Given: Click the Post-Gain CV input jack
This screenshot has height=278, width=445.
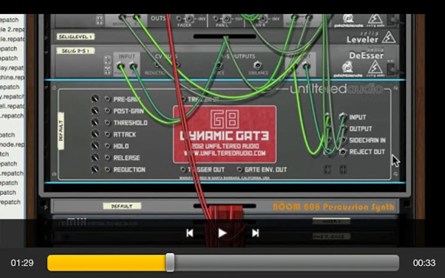Looking at the screenshot, I should [107, 111].
